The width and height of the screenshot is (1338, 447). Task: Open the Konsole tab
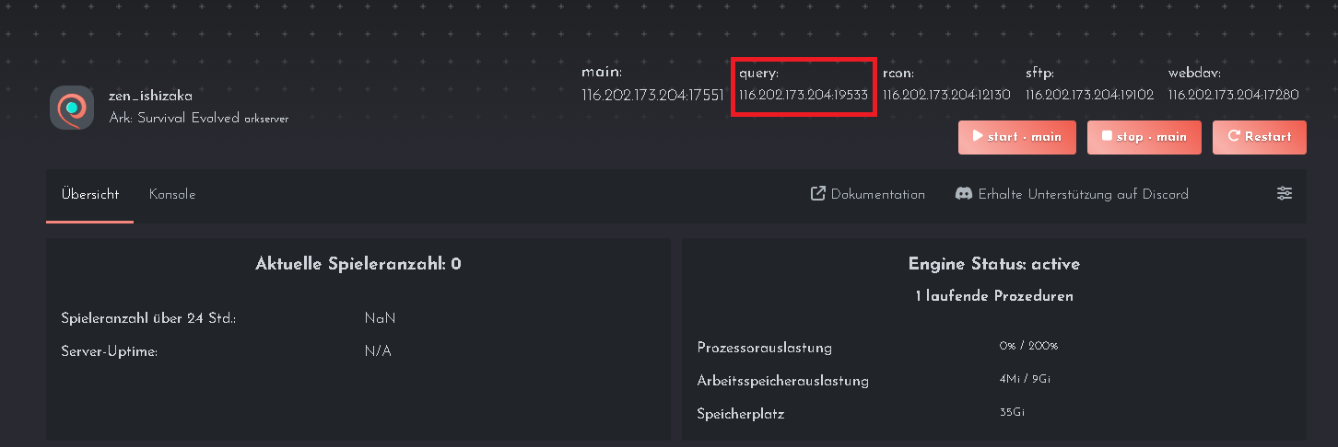[172, 194]
